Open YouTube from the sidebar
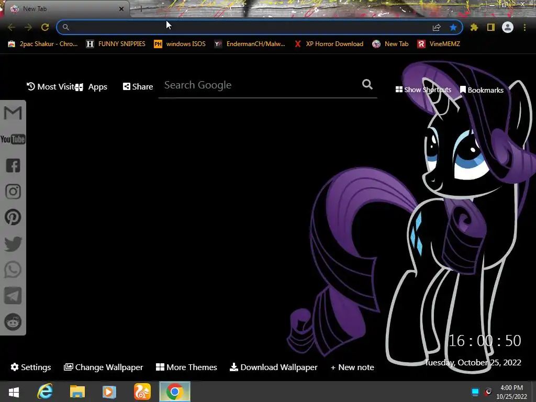The height and width of the screenshot is (402, 536). [x=13, y=139]
